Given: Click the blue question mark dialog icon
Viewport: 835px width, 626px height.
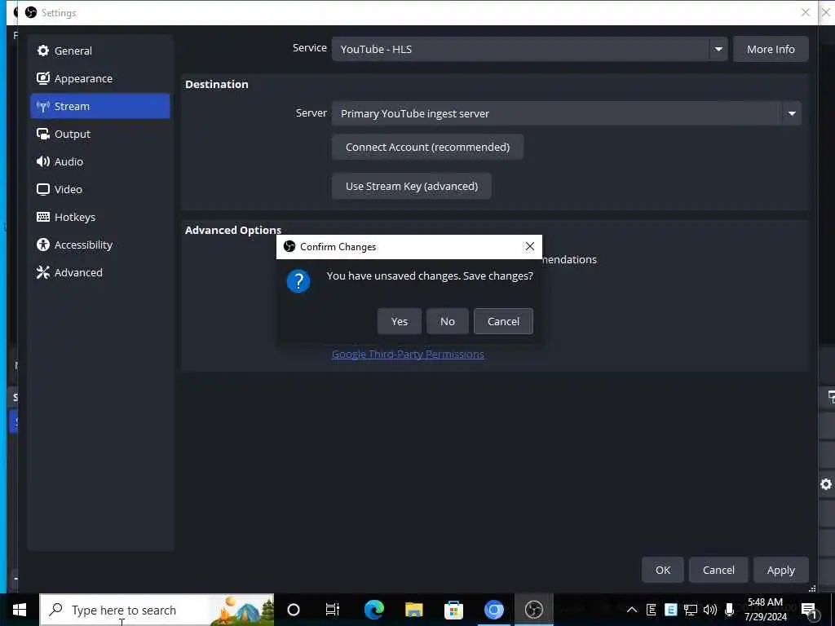Looking at the screenshot, I should coord(298,281).
